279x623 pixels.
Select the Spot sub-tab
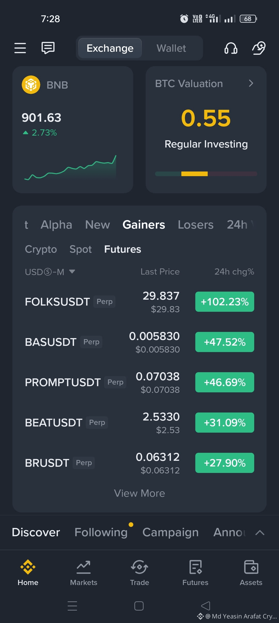pyautogui.click(x=81, y=249)
